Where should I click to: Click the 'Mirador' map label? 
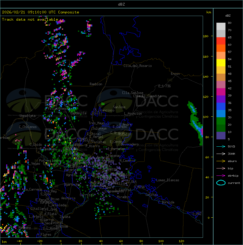click(123, 197)
